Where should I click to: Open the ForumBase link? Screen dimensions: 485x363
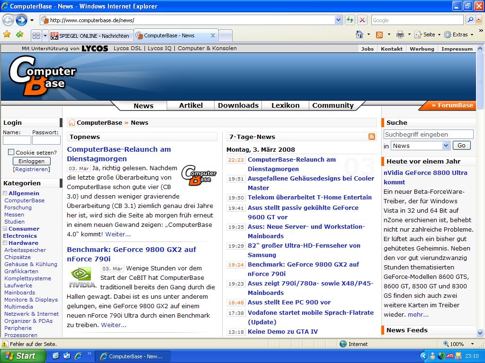(452, 105)
